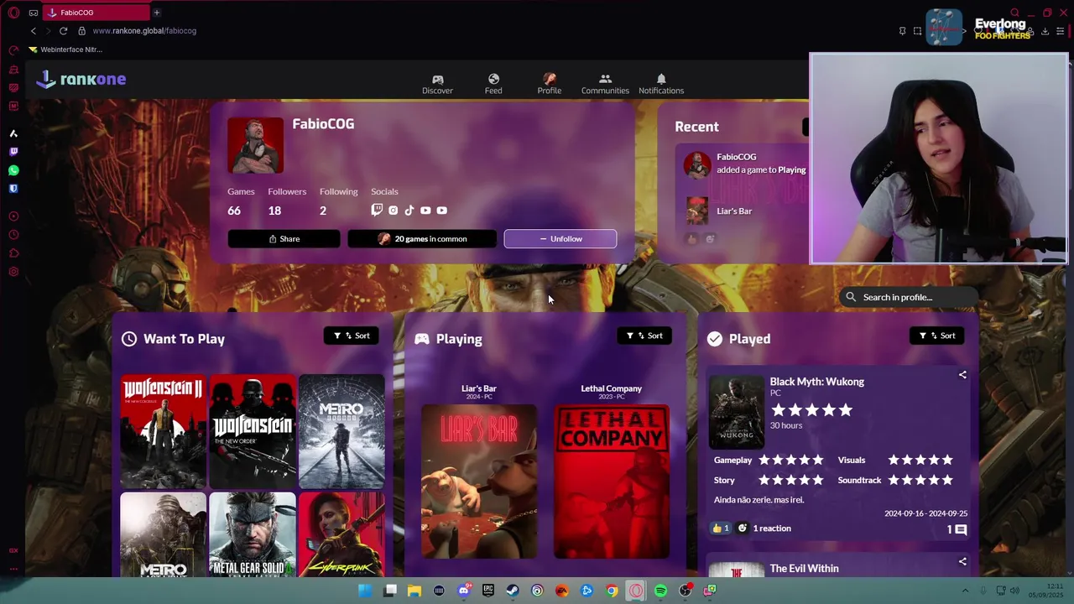
Task: Open the Profile tab
Action: (550, 84)
